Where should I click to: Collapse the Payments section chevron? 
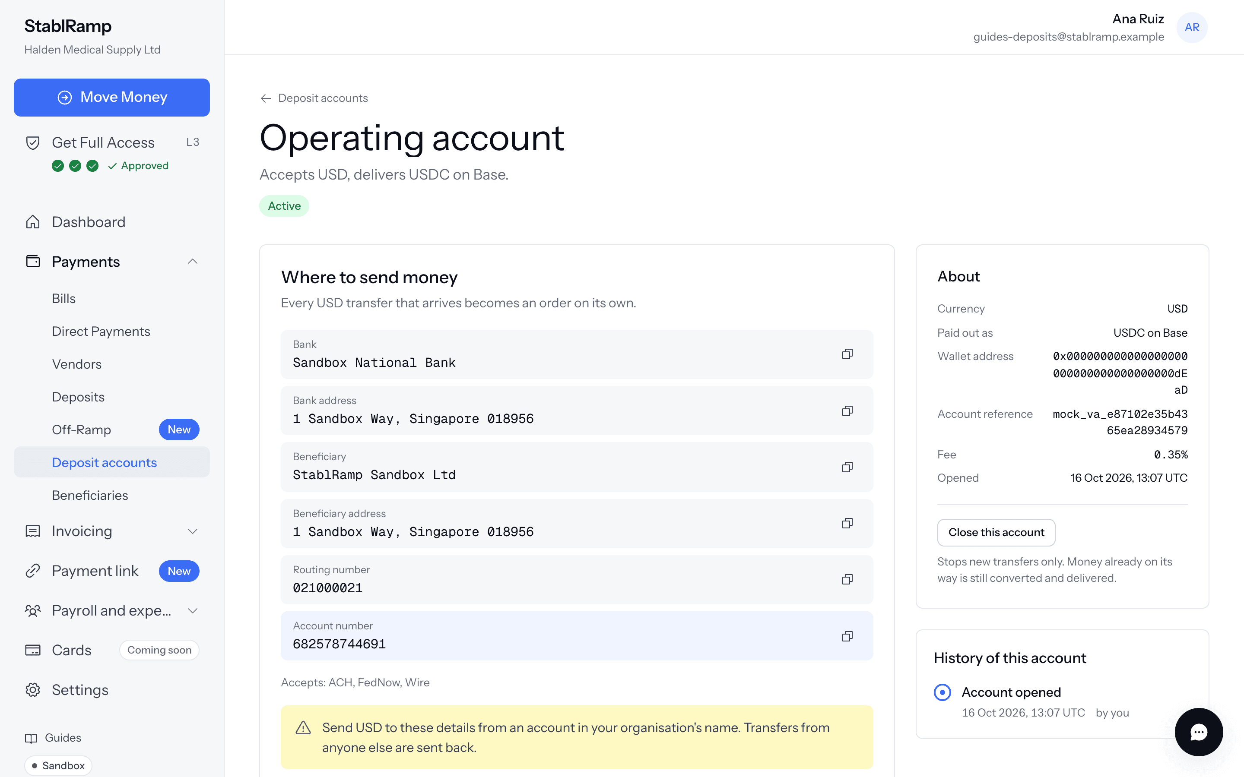[x=192, y=262]
